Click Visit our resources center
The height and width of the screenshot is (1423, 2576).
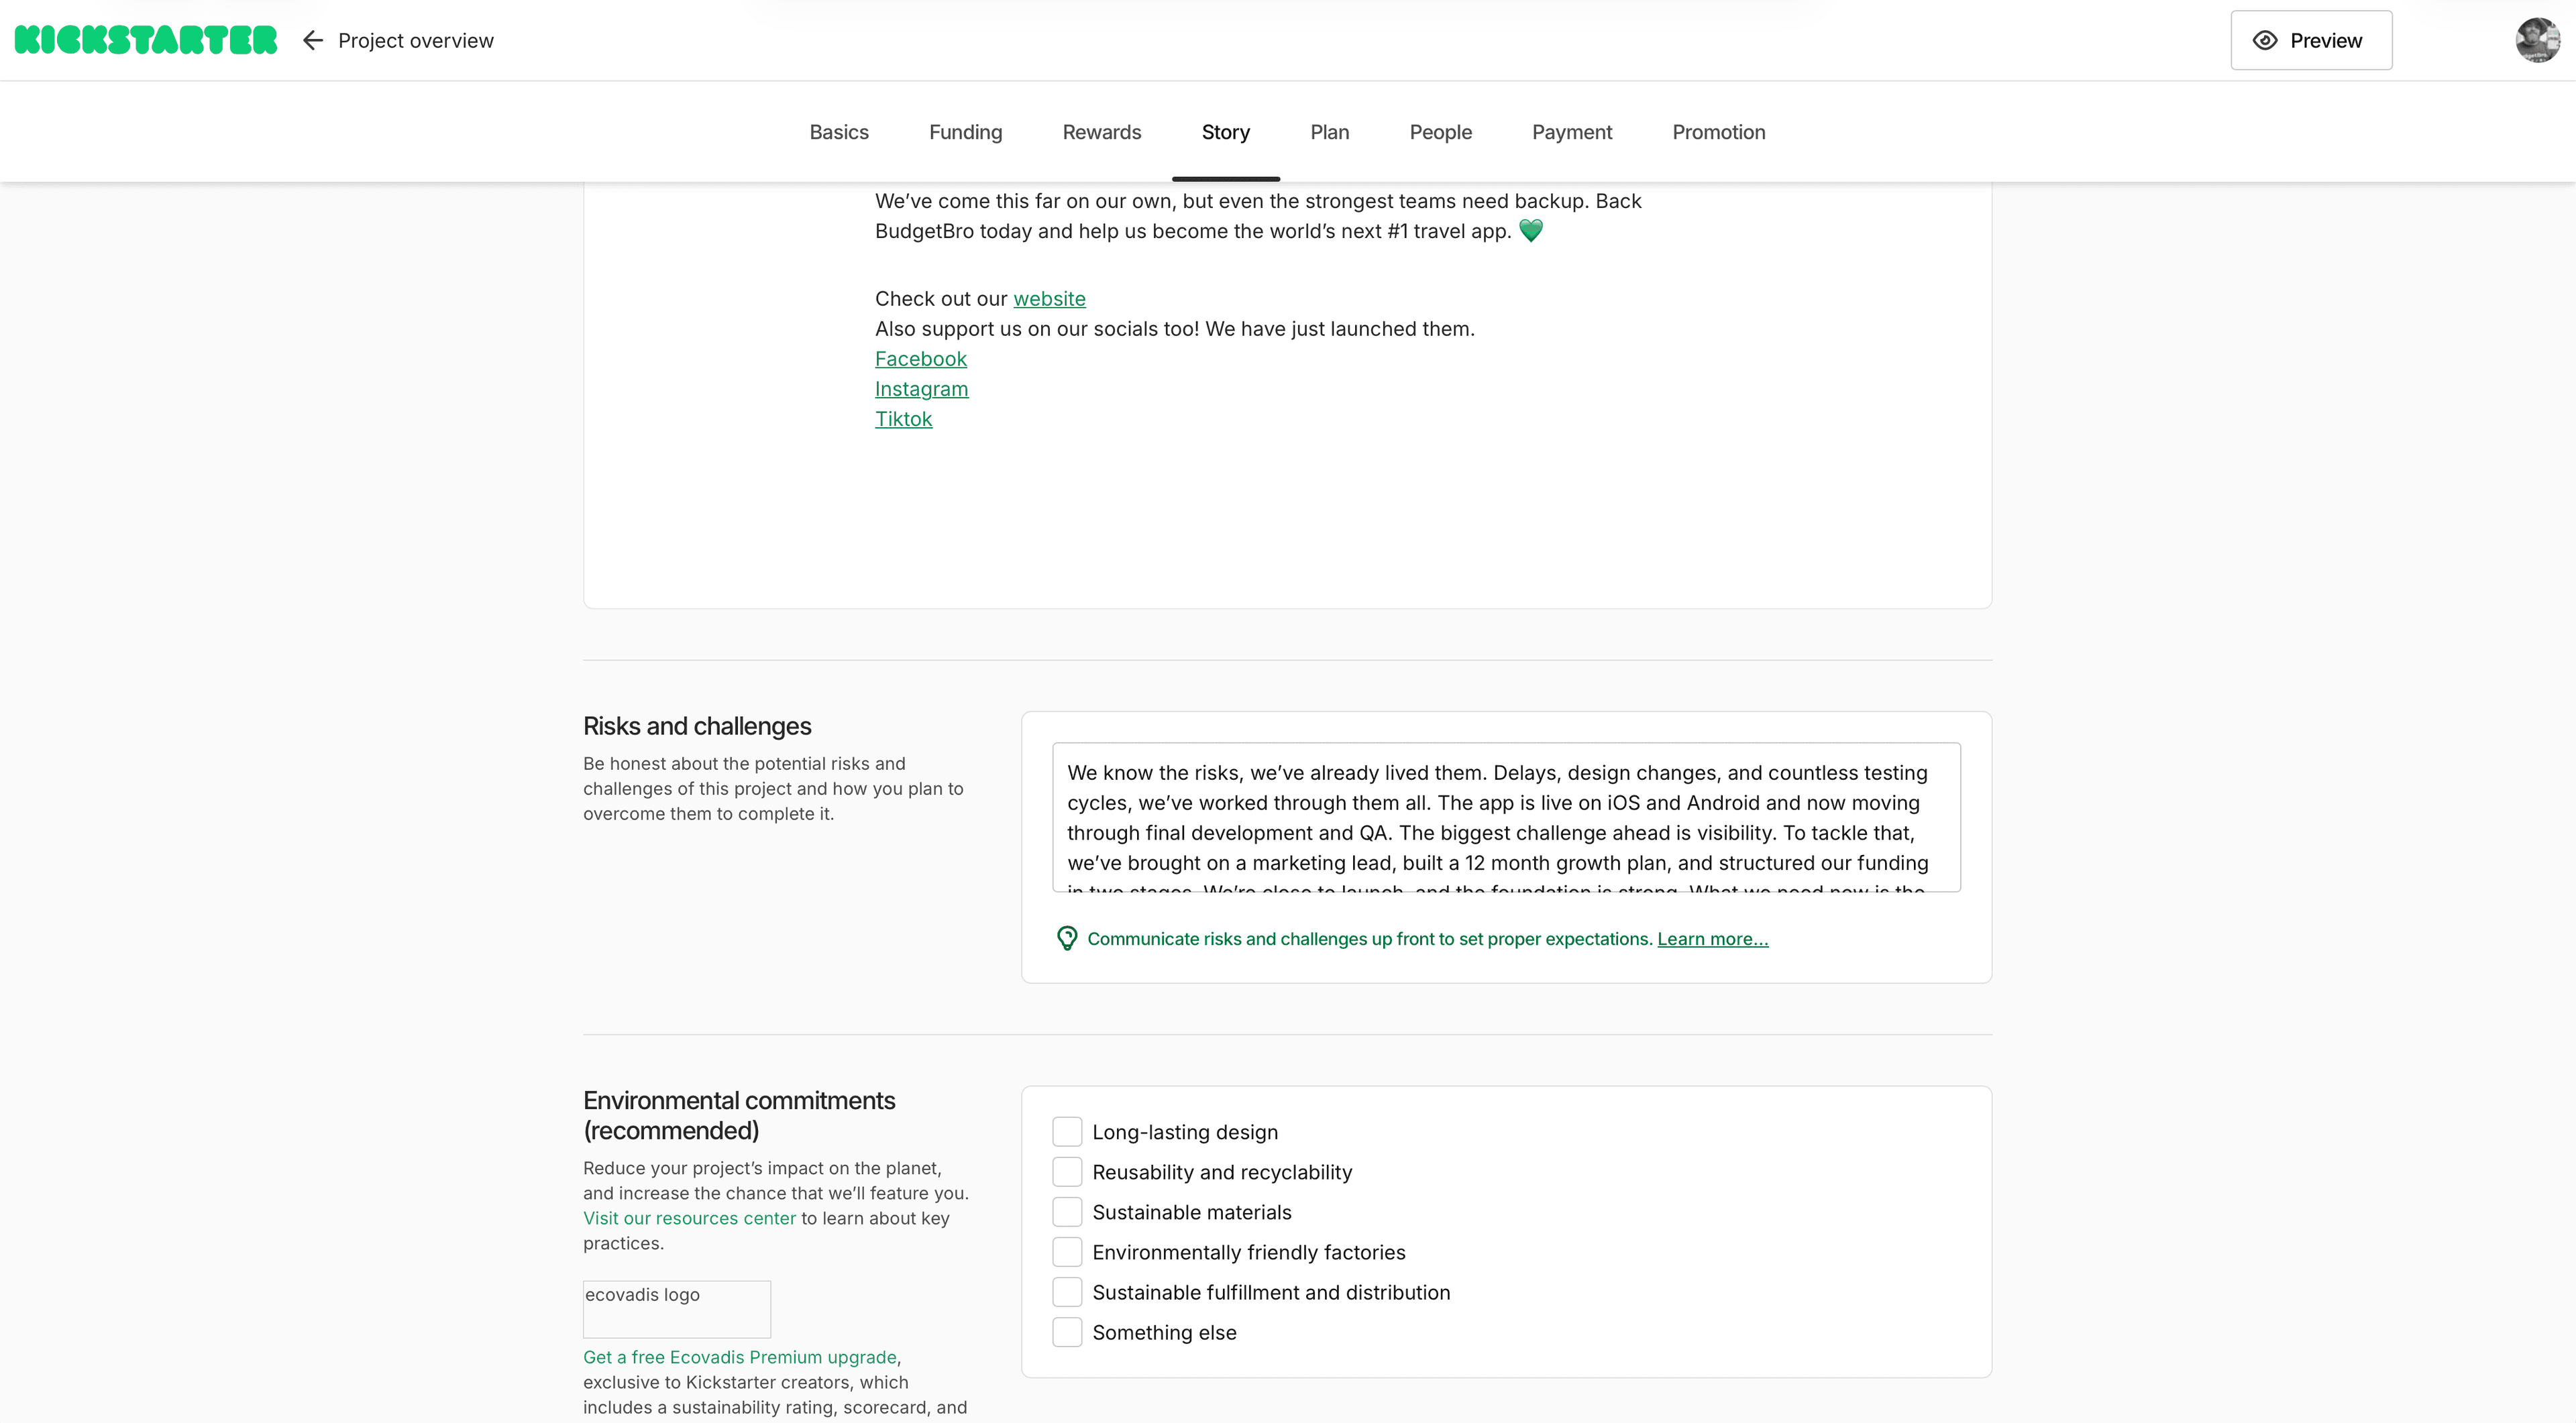[x=688, y=1217]
